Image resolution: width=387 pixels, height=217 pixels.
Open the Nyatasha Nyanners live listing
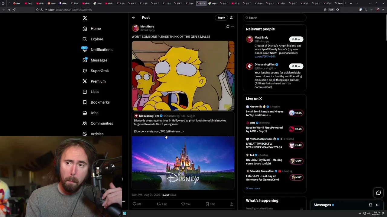[274, 143]
